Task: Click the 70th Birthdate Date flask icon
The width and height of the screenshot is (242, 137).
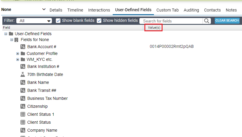Action: 23,74
